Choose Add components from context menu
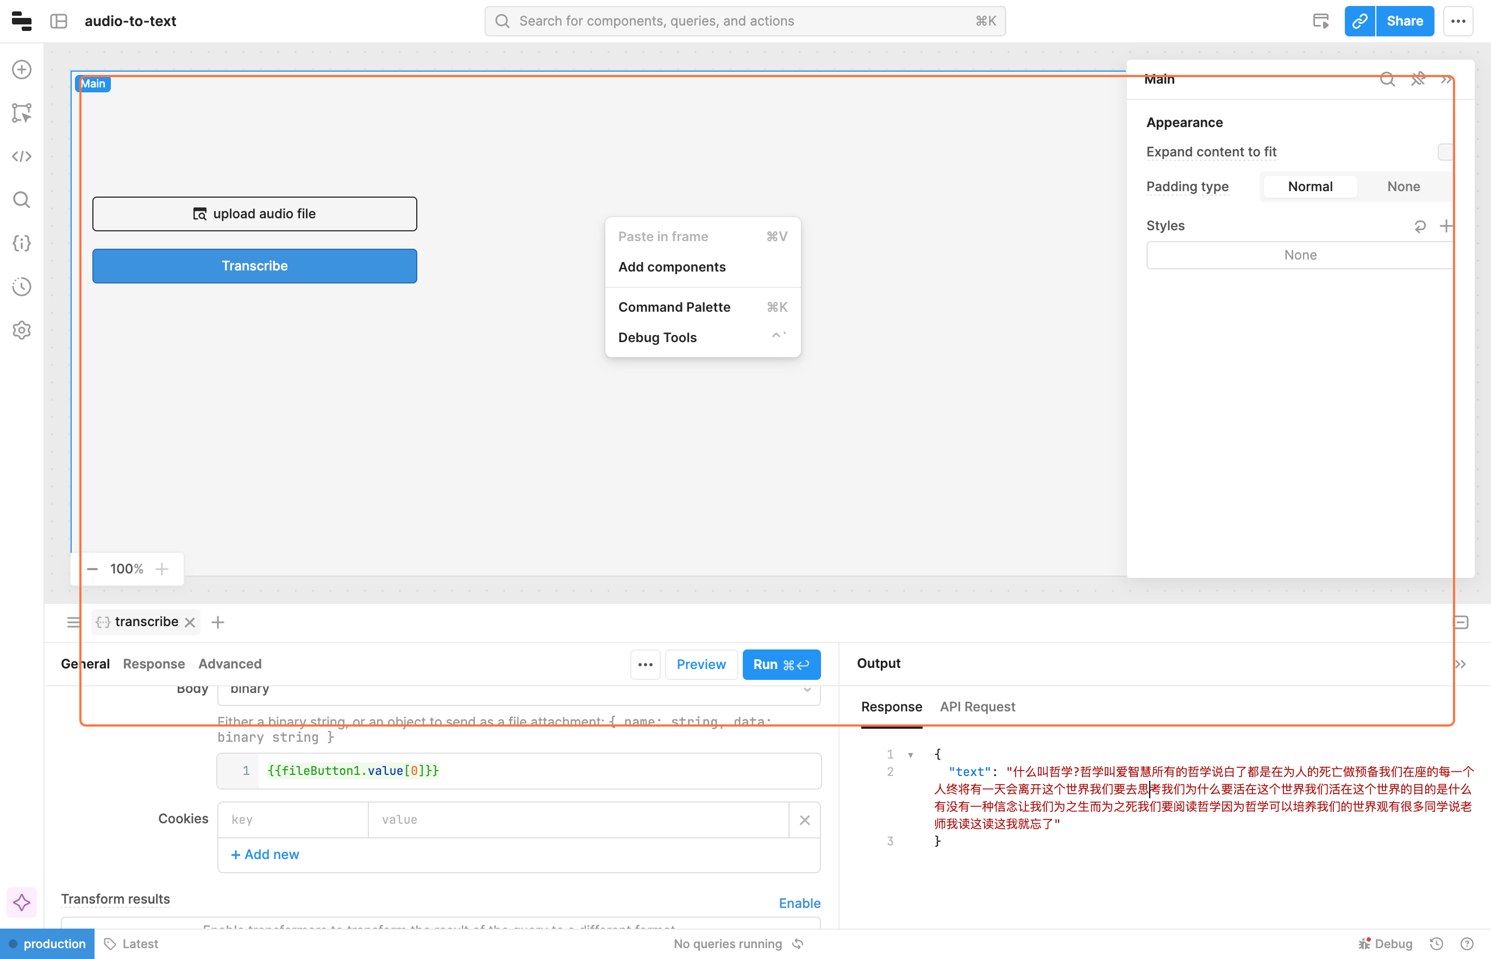The width and height of the screenshot is (1491, 959). point(672,267)
